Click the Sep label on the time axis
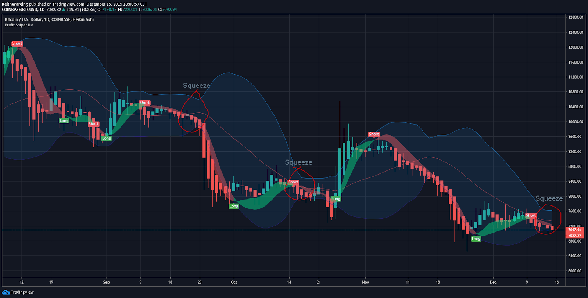This screenshot has height=298, width=588. 106,282
